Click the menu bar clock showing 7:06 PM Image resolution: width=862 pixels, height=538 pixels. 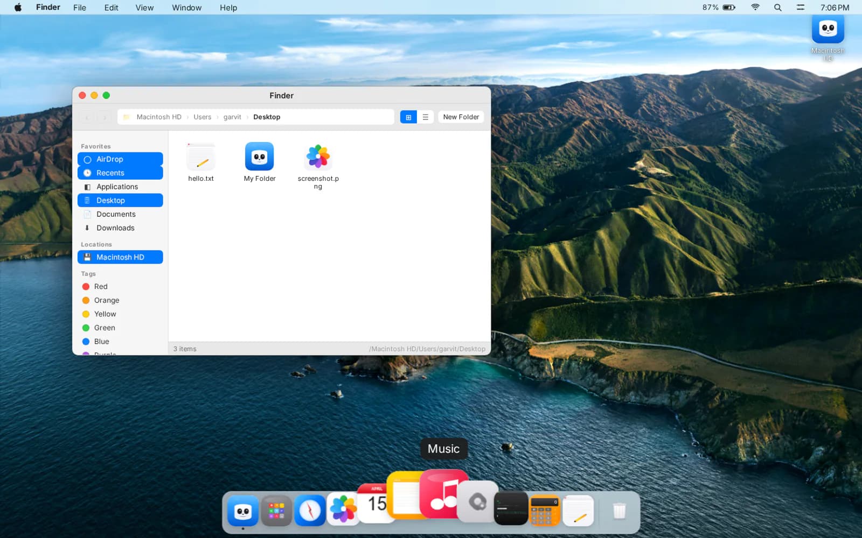click(x=835, y=8)
